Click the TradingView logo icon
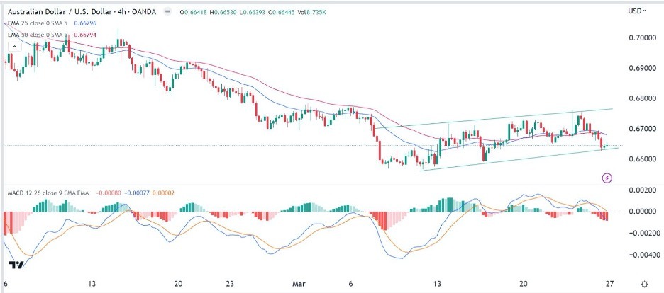This screenshot has height=293, width=664. pyautogui.click(x=16, y=264)
